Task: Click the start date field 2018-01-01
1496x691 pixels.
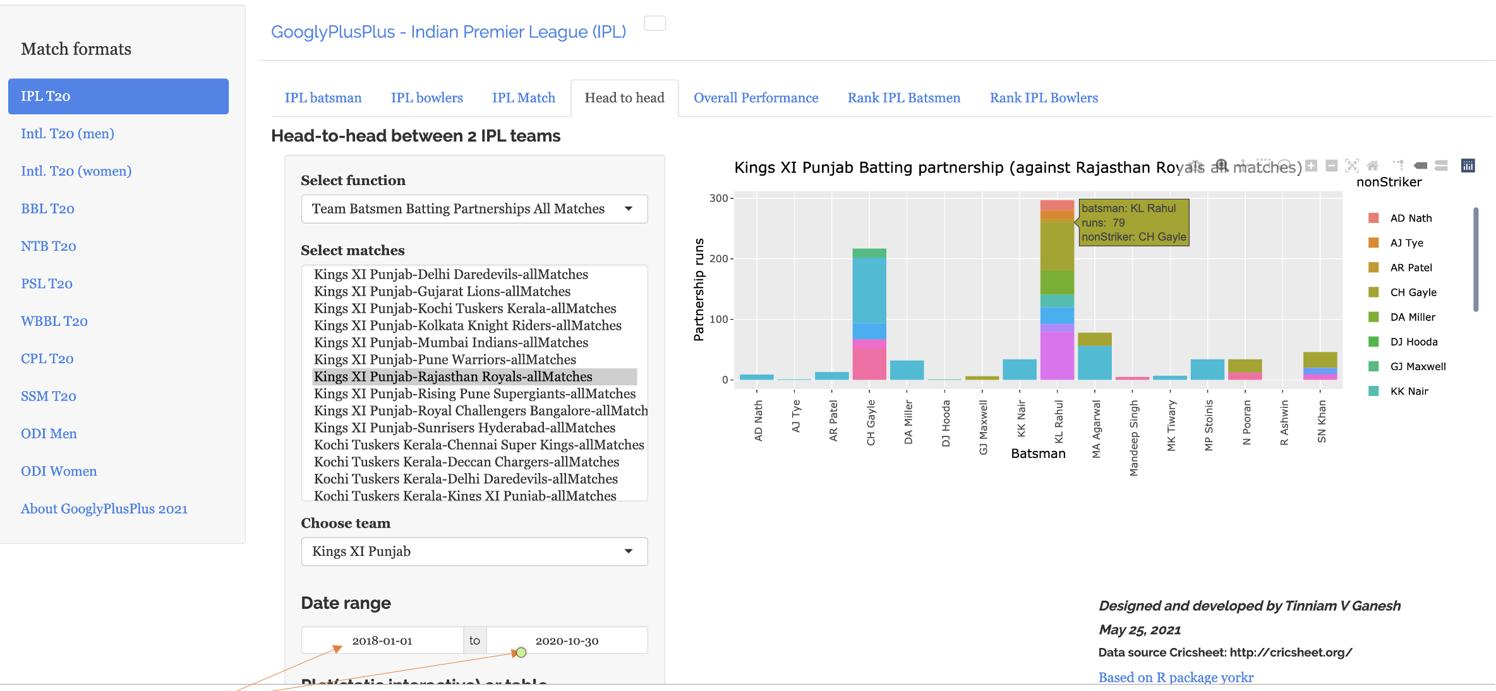Action: pyautogui.click(x=382, y=640)
